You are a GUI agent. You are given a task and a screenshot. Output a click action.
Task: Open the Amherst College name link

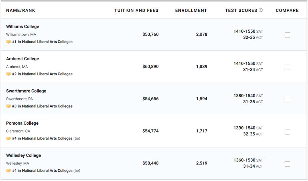pyautogui.click(x=23, y=59)
